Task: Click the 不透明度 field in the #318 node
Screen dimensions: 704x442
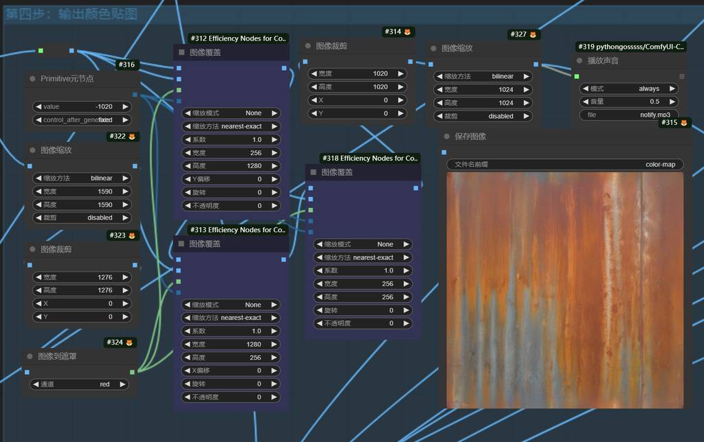Action: click(x=363, y=323)
